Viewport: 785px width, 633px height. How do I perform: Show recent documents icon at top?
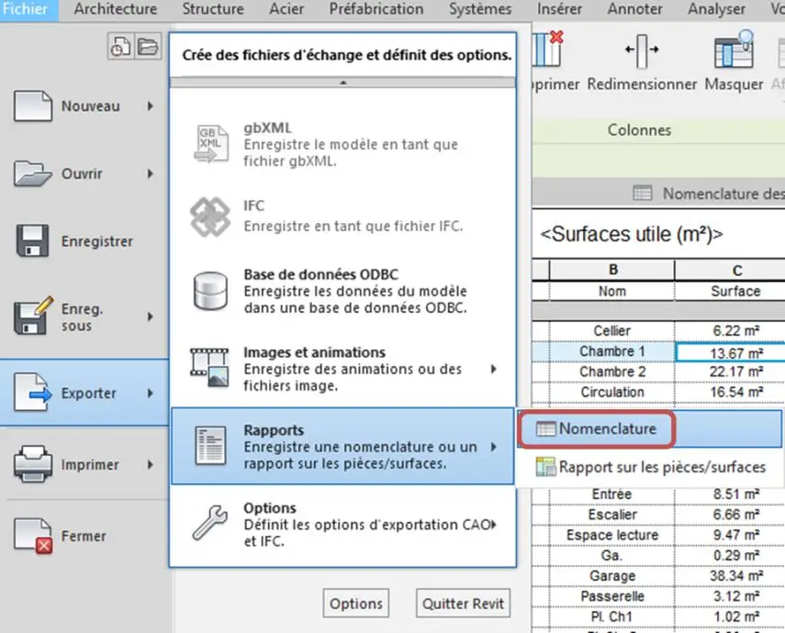click(120, 47)
